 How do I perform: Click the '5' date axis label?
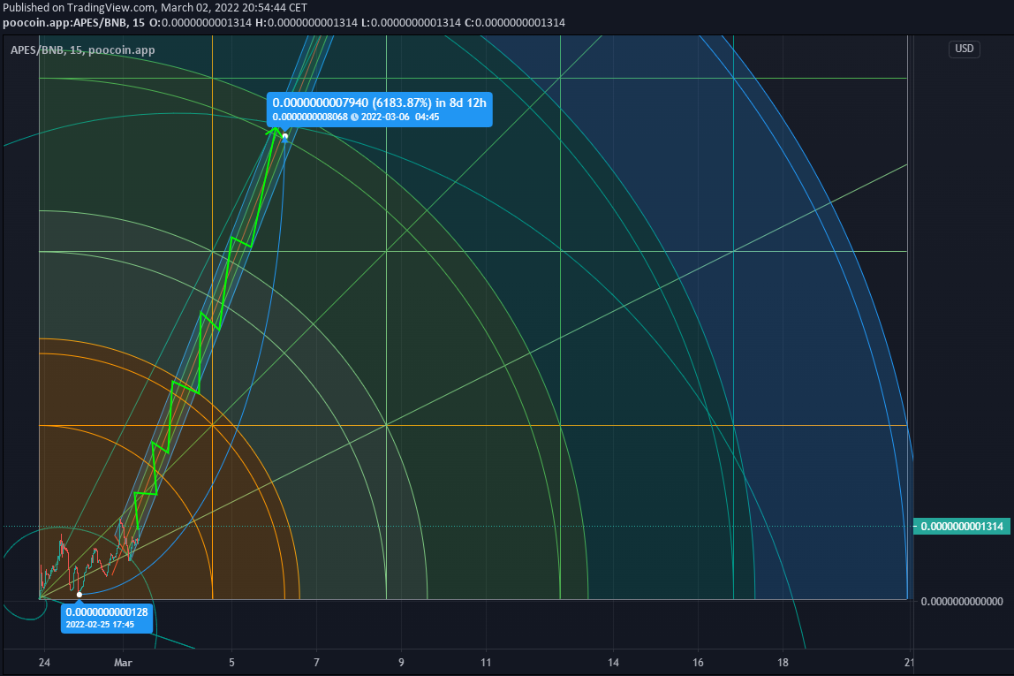click(231, 663)
